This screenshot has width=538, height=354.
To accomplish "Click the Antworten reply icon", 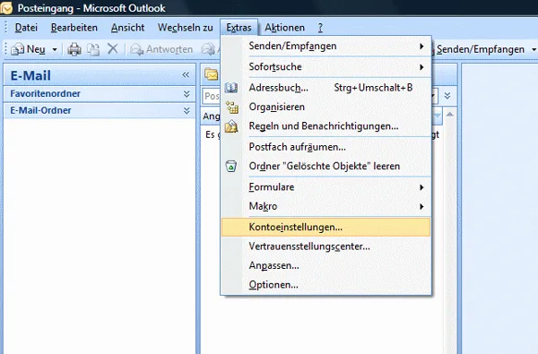I will [x=136, y=49].
